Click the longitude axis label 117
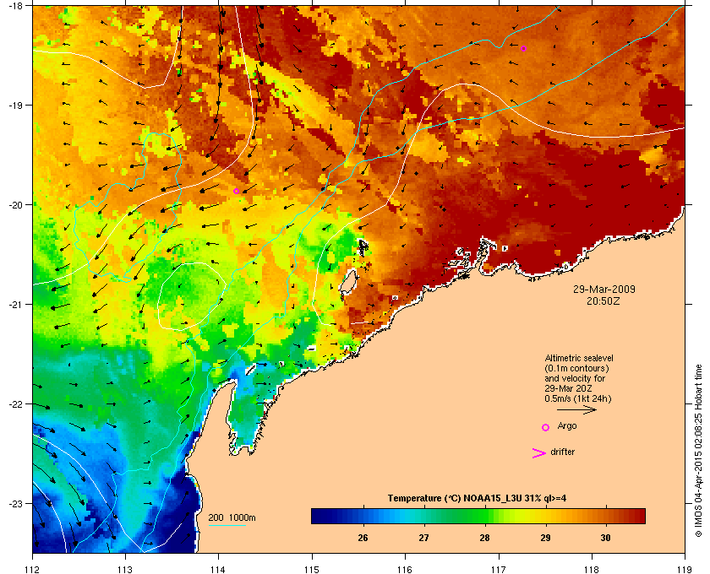710x574 pixels. coord(499,570)
